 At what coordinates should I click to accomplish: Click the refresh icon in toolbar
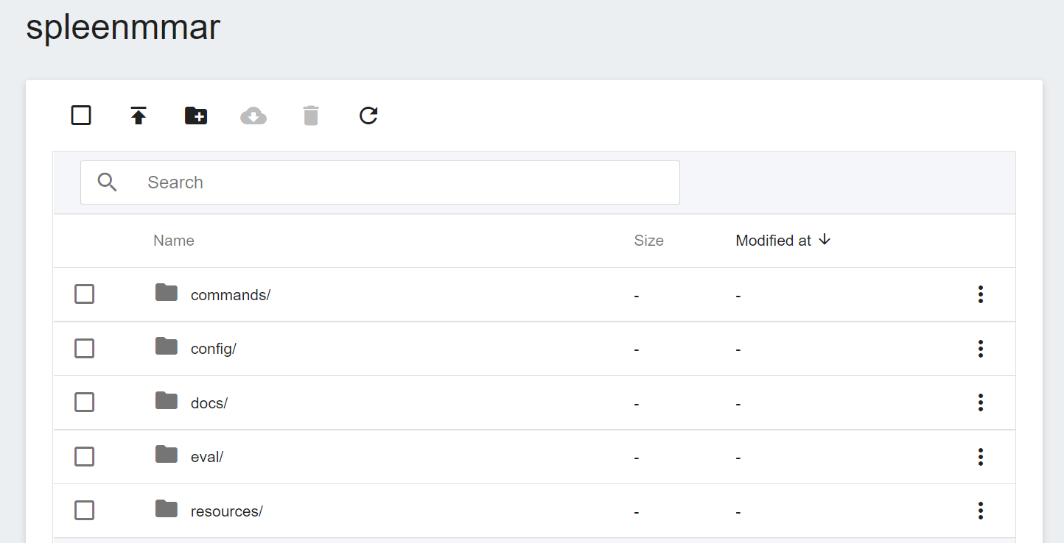[x=368, y=116]
